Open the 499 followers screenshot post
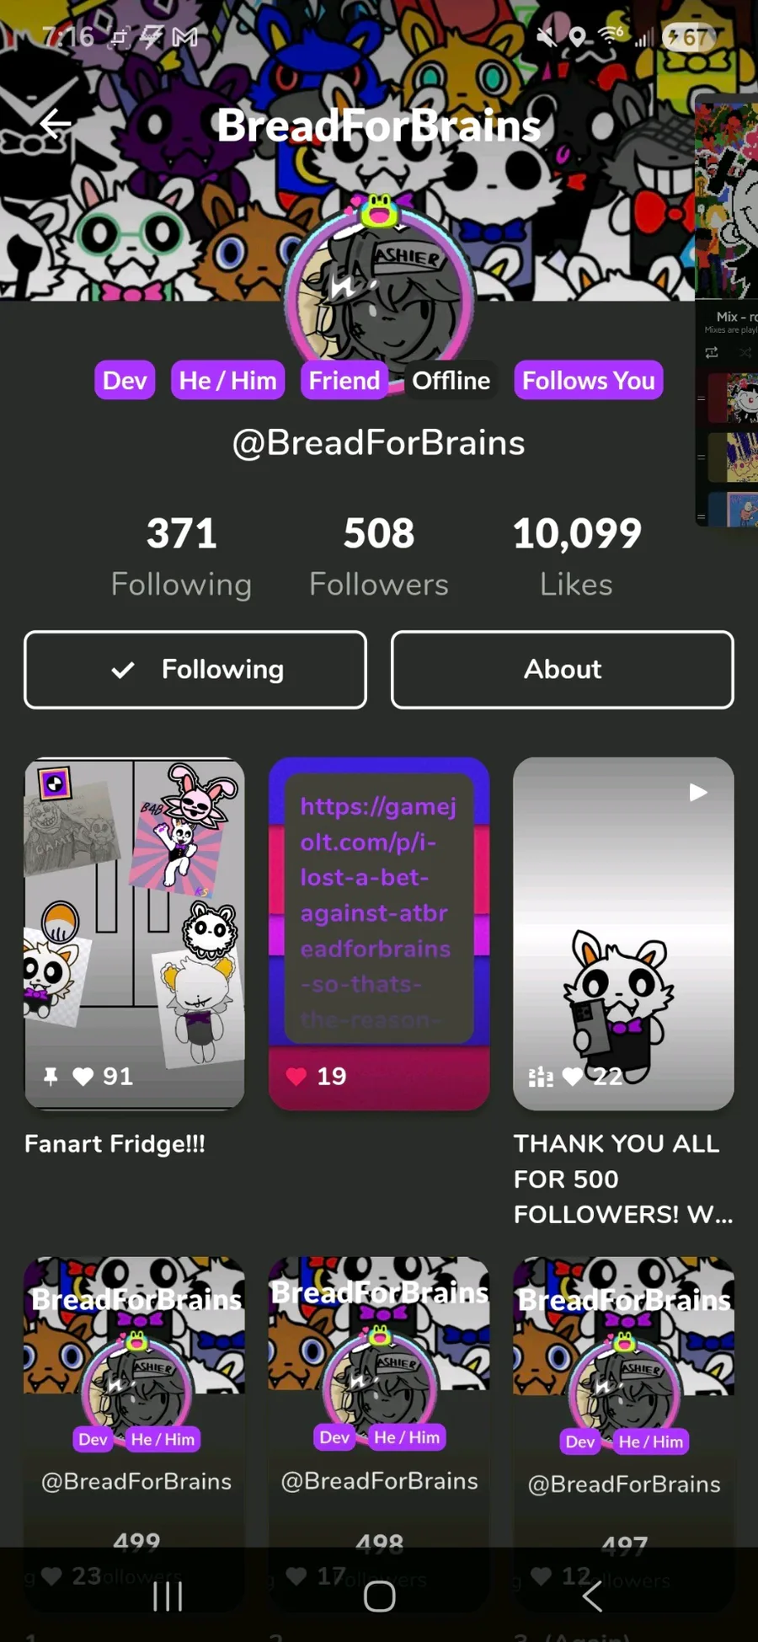758x1642 pixels. 135,1432
